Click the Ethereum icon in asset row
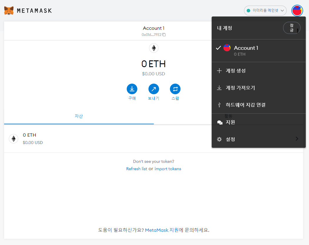This screenshot has width=309, height=245. pyautogui.click(x=14, y=139)
